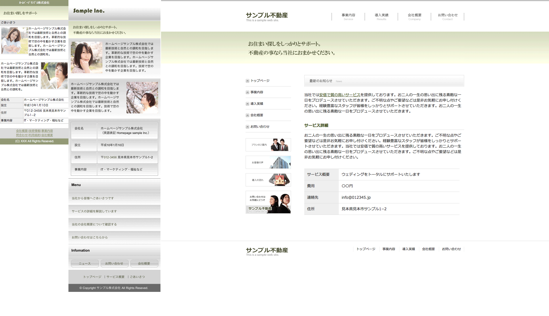Viewport: 549px width, 316px height.
Task: Open 事業内容 Service in top navigation
Action: coord(348,17)
